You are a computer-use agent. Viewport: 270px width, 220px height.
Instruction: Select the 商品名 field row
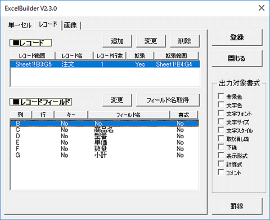click(x=105, y=130)
